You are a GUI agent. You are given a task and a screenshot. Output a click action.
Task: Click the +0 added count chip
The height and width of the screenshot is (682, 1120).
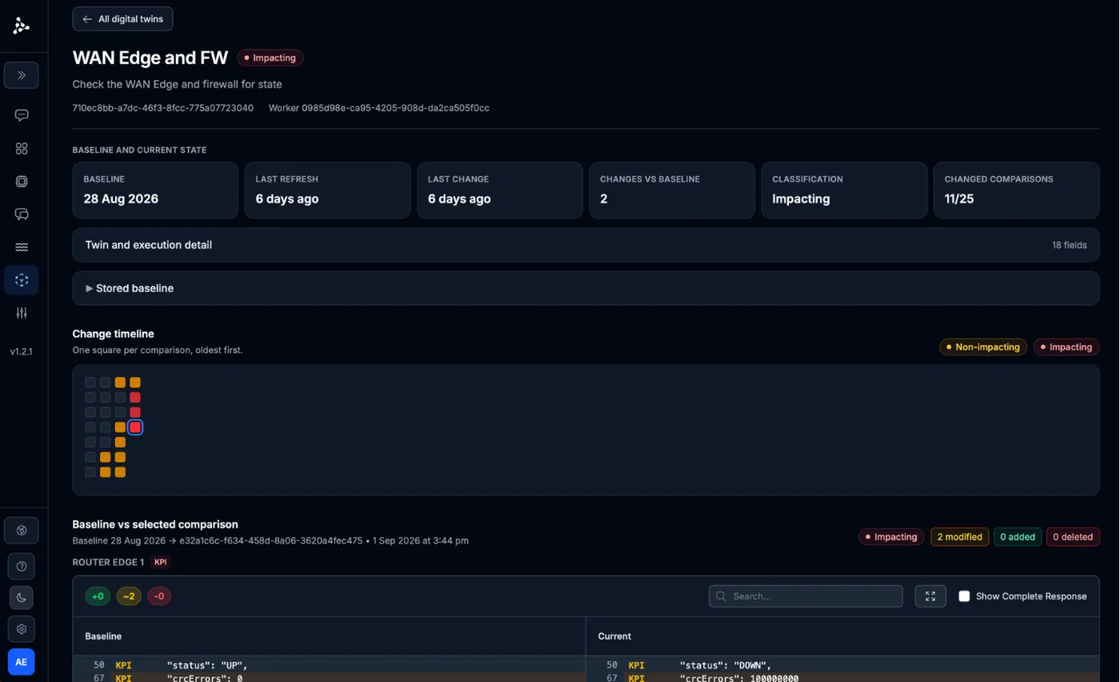98,596
